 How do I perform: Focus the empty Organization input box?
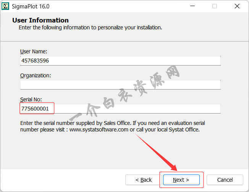click(120, 85)
